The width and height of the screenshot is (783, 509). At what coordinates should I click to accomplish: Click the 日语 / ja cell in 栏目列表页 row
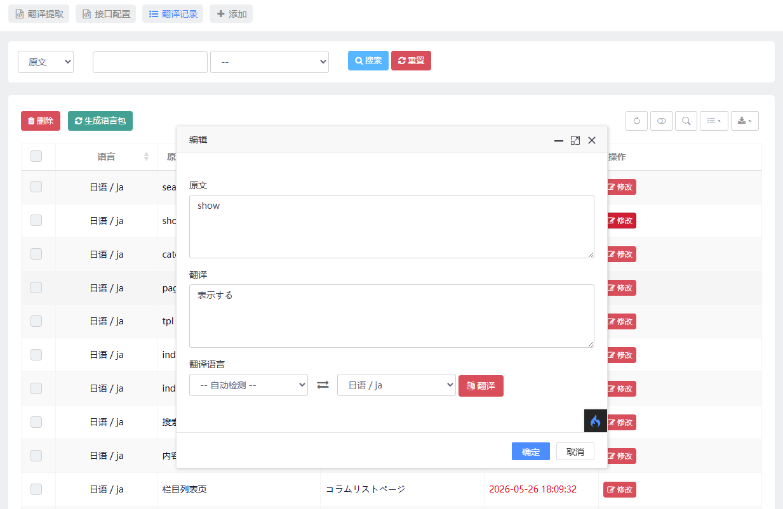click(x=106, y=489)
